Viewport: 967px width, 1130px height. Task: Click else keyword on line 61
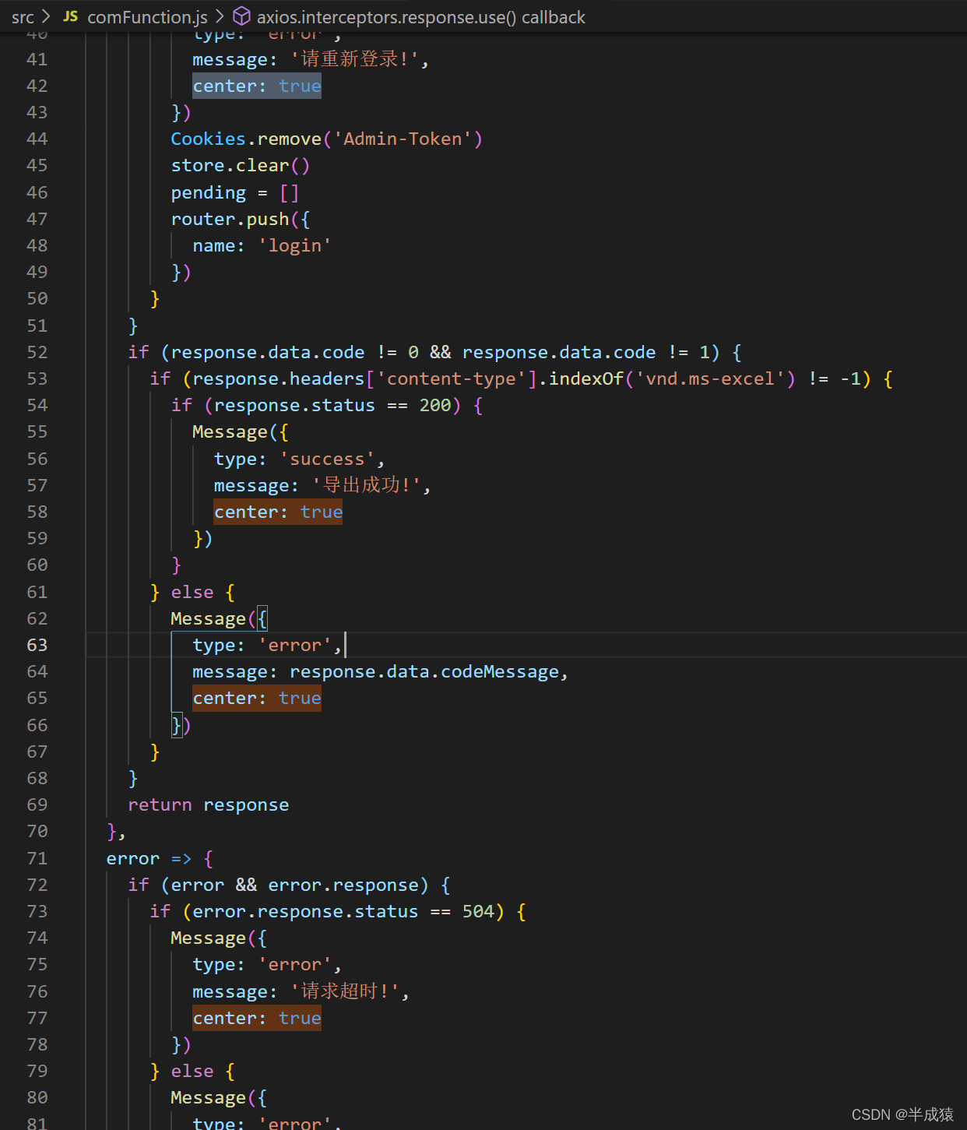192,592
